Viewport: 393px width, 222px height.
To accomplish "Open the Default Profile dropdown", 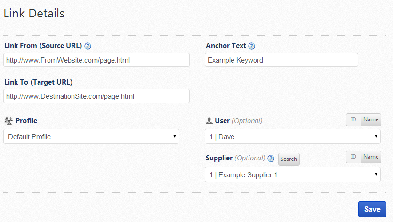I will [91, 136].
